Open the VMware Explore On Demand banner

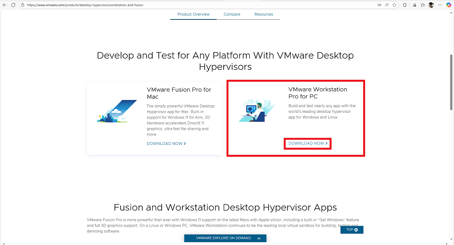point(225,238)
